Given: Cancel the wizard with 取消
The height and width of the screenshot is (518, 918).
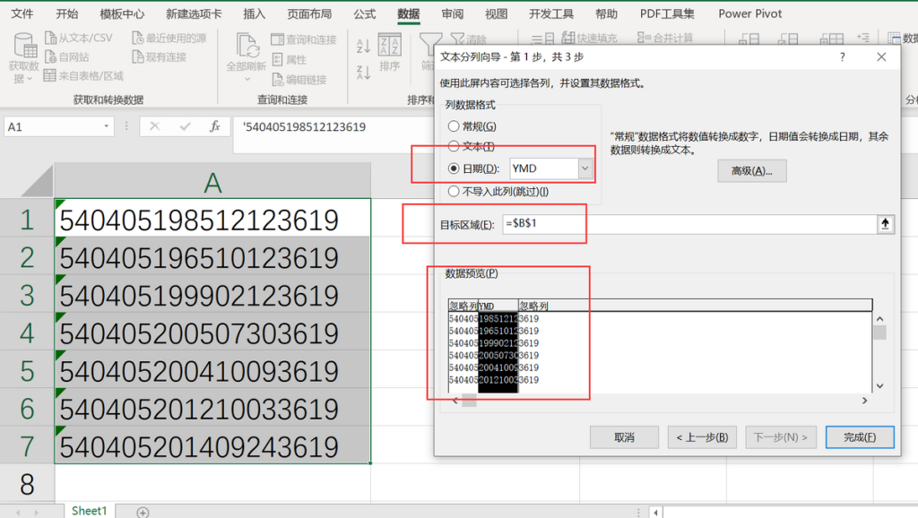Looking at the screenshot, I should click(624, 436).
